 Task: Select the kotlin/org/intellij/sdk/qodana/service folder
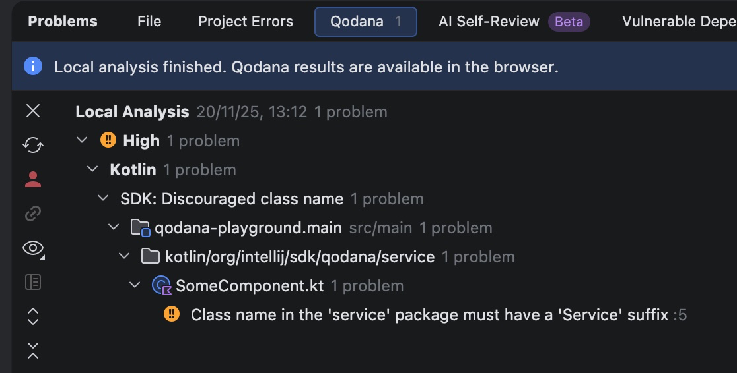click(300, 257)
